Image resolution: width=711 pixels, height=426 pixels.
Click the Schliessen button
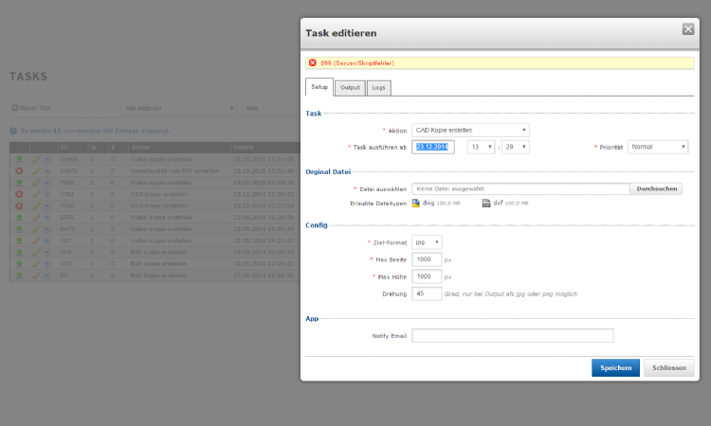point(669,367)
